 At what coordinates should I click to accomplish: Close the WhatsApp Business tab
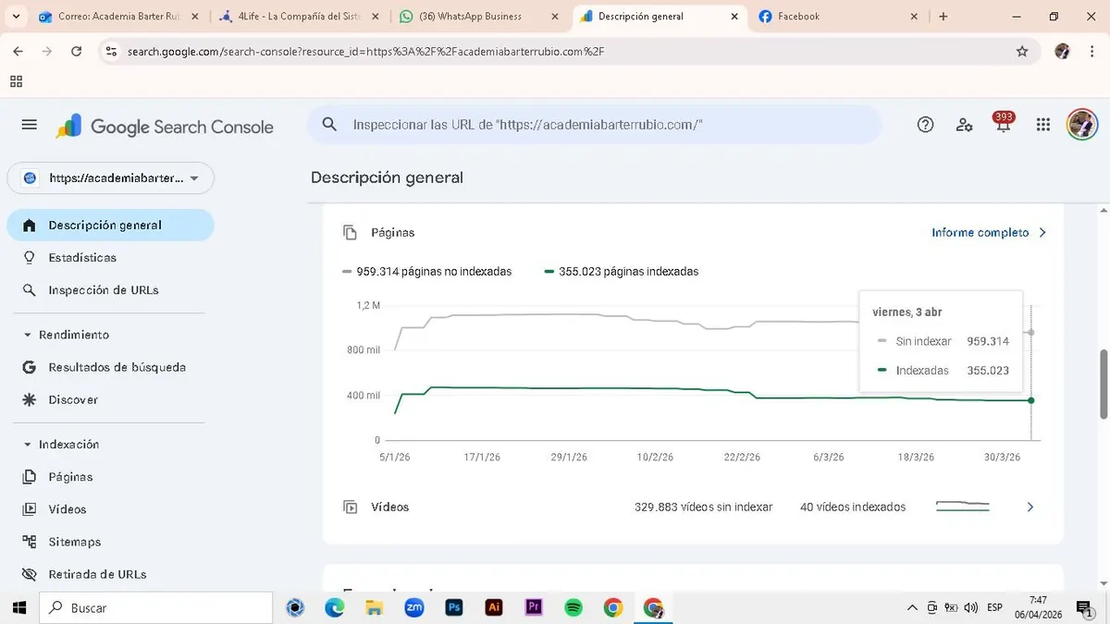555,17
